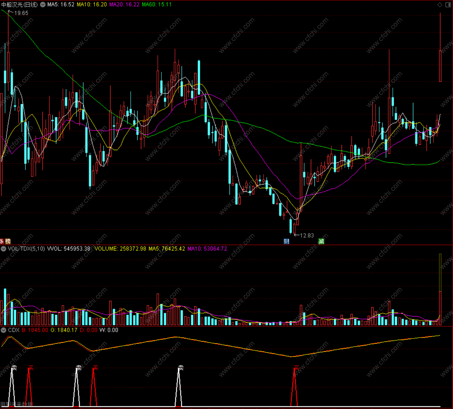This screenshot has width=453, height=409.
Task: Click the first red 买 signal label
Action: click(x=31, y=368)
